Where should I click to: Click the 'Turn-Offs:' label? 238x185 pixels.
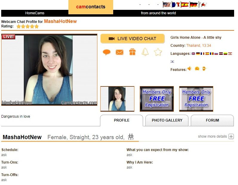point(10,175)
